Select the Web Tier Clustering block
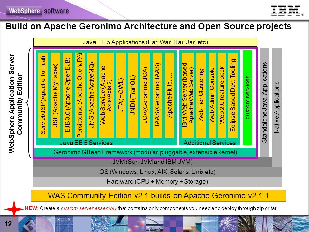The image size is (309, 232). pyautogui.click(x=201, y=95)
